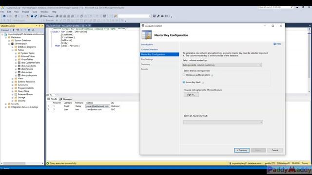Click the server icon beside mywebsqlapp01.database.windows.net
The image size is (312, 175).
click(6, 34)
